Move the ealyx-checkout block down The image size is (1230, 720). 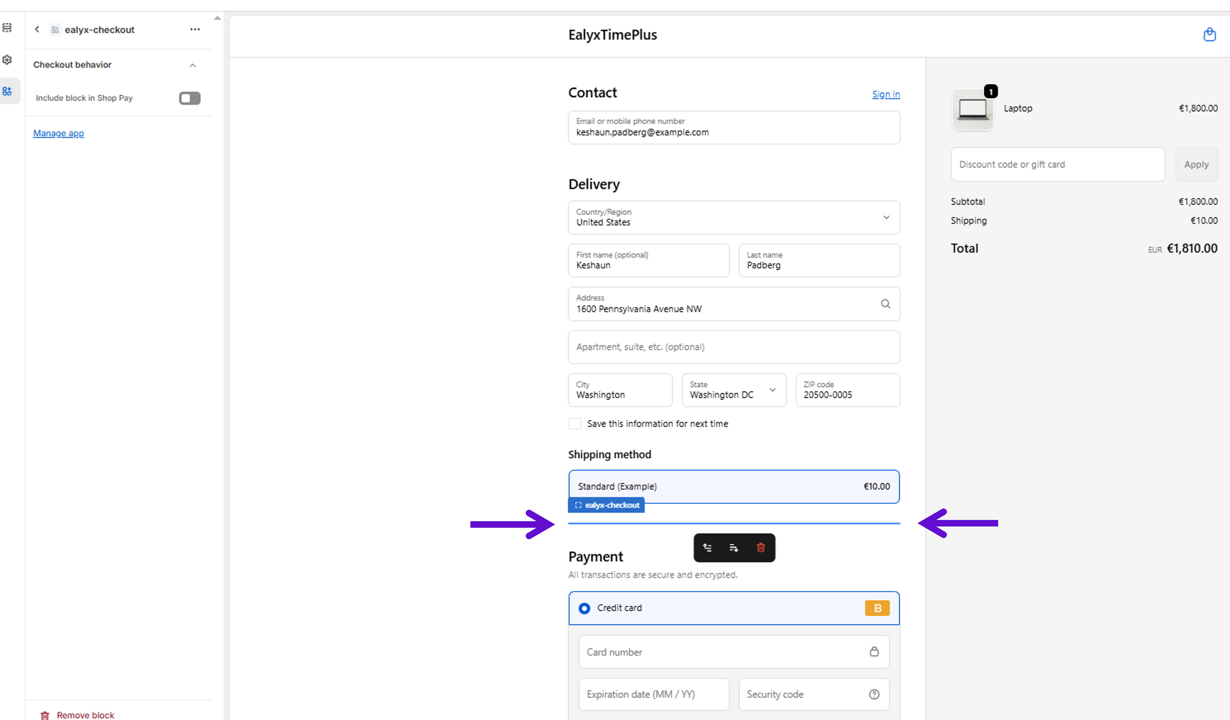[734, 548]
